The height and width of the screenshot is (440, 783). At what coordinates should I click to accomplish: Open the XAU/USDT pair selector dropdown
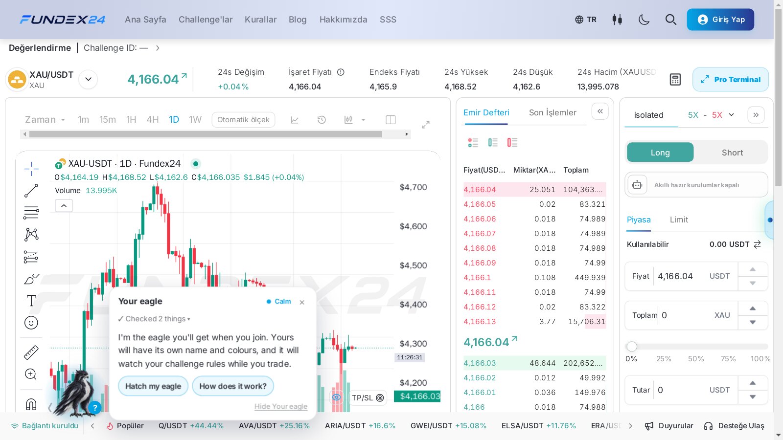point(88,79)
